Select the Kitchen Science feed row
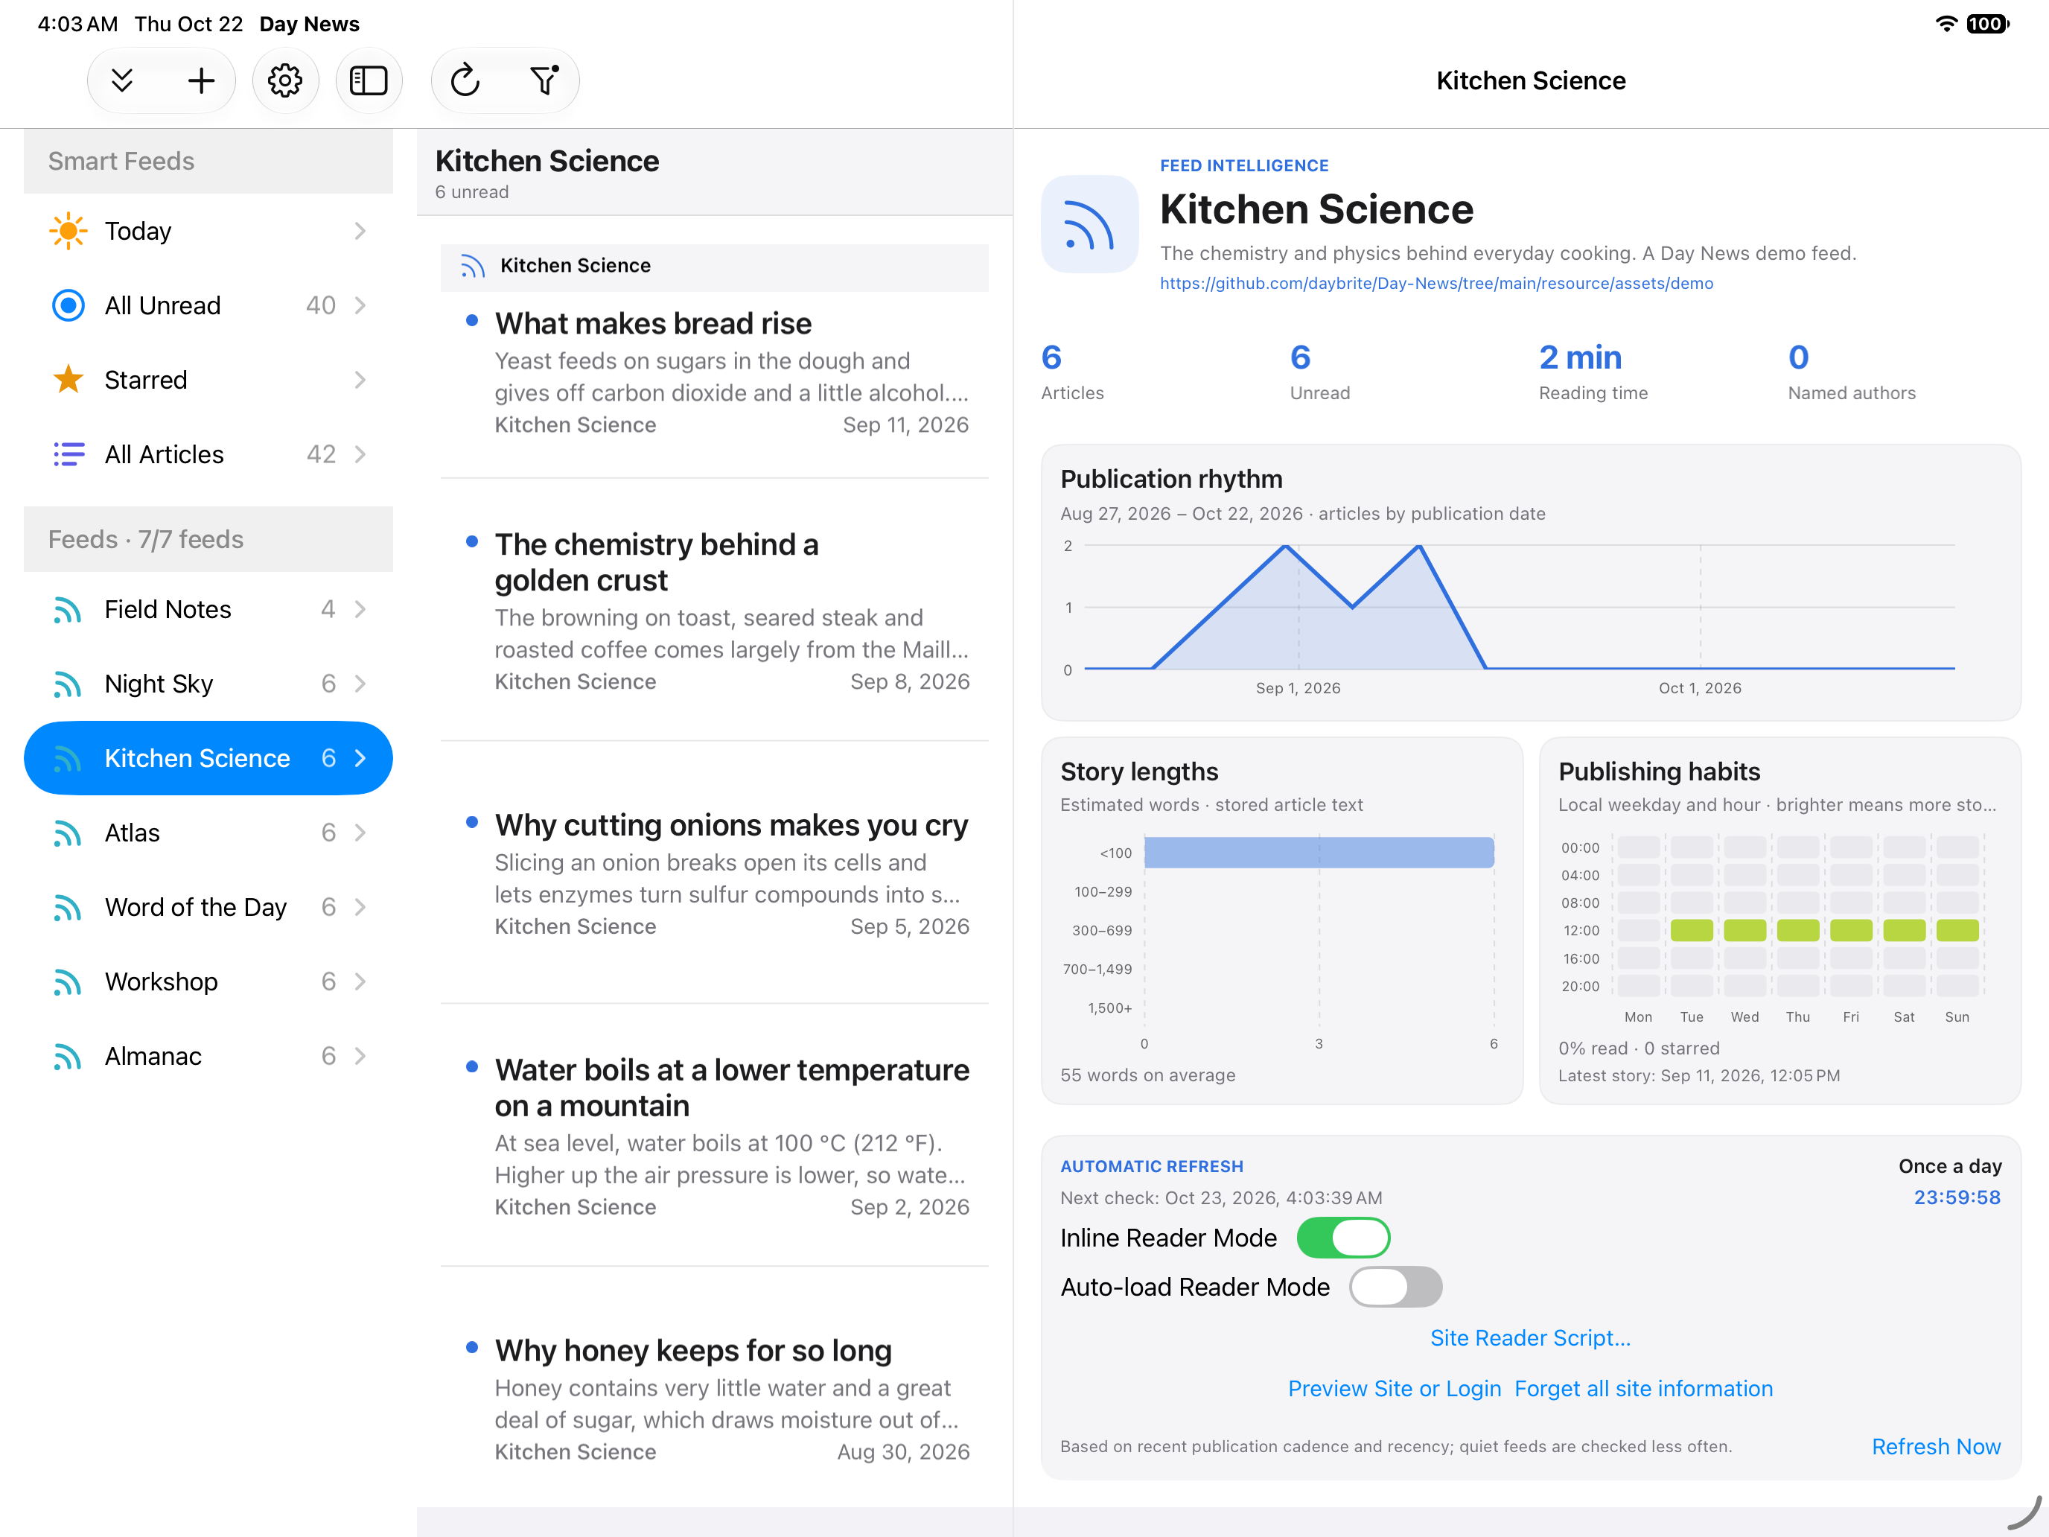This screenshot has width=2049, height=1537. 208,758
